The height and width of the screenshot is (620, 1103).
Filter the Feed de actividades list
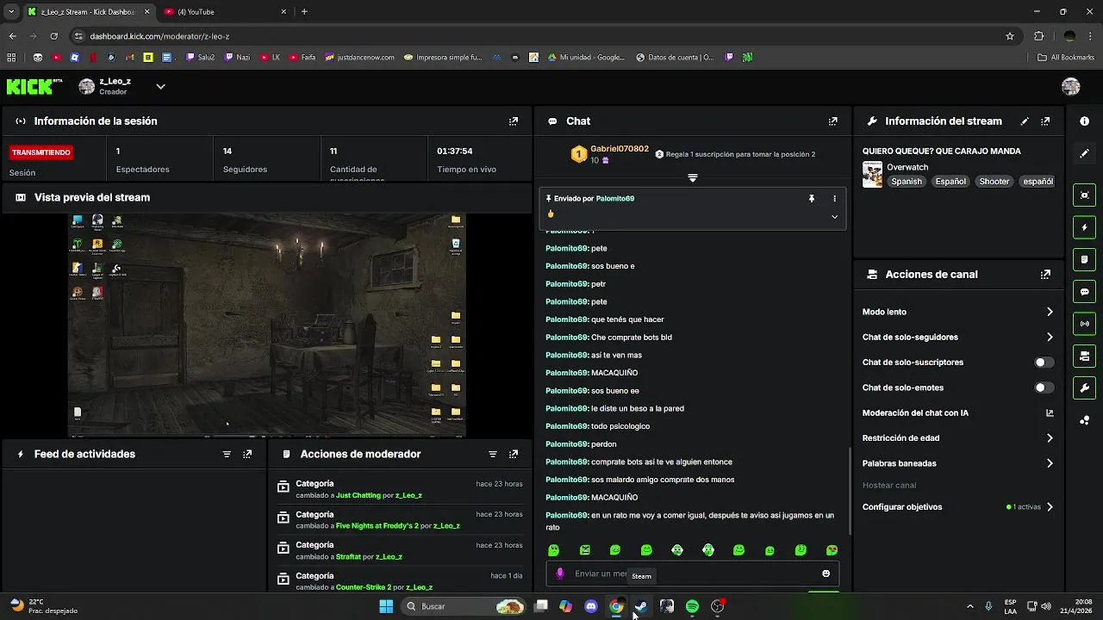[x=227, y=454]
